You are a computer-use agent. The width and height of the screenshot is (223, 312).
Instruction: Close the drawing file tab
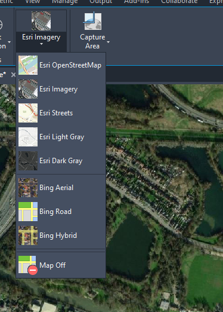coord(13,75)
